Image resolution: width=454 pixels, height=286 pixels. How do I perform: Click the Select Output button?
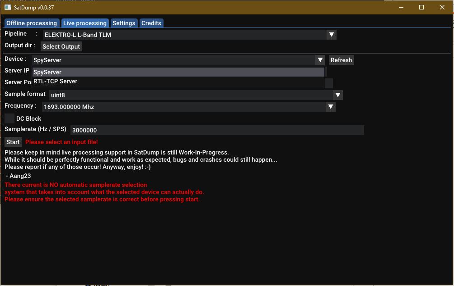coord(61,46)
